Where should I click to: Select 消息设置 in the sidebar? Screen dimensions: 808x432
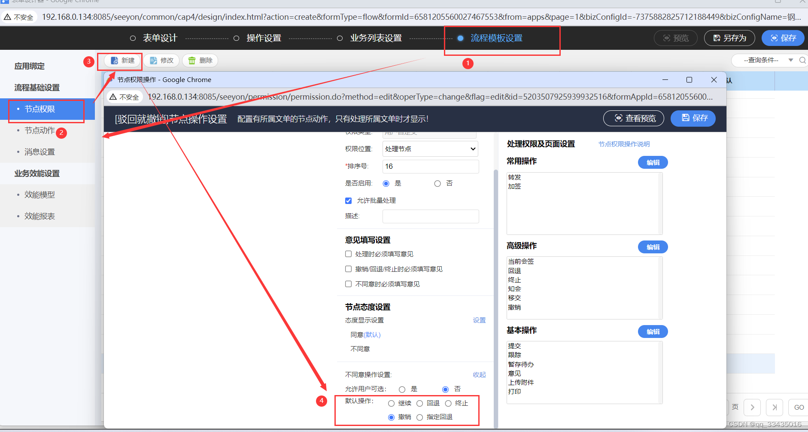39,152
